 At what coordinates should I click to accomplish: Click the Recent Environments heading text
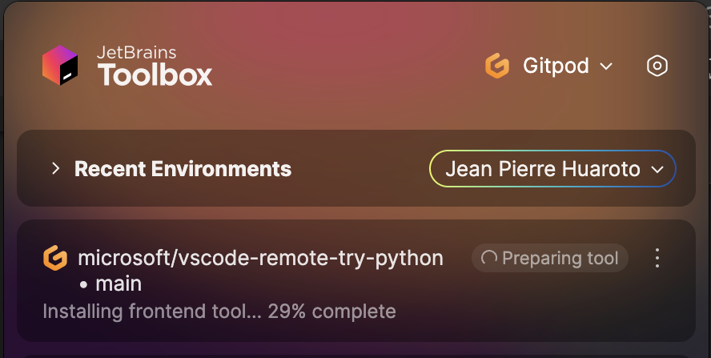[183, 169]
